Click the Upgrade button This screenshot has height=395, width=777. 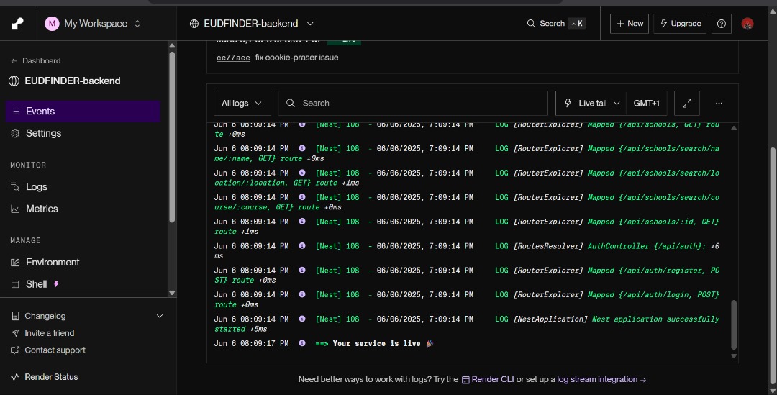click(x=680, y=23)
